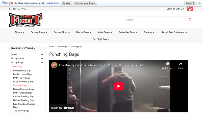Click the Pro Fight Shop logo
Viewport: 202px width, 114px height.
pyautogui.click(x=26, y=20)
